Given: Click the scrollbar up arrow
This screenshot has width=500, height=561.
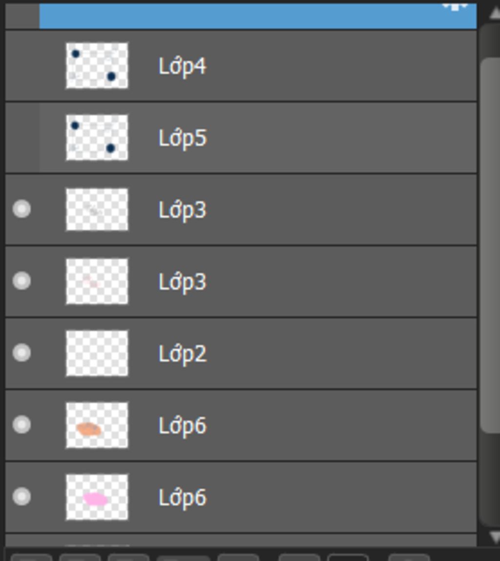Looking at the screenshot, I should [495, 13].
